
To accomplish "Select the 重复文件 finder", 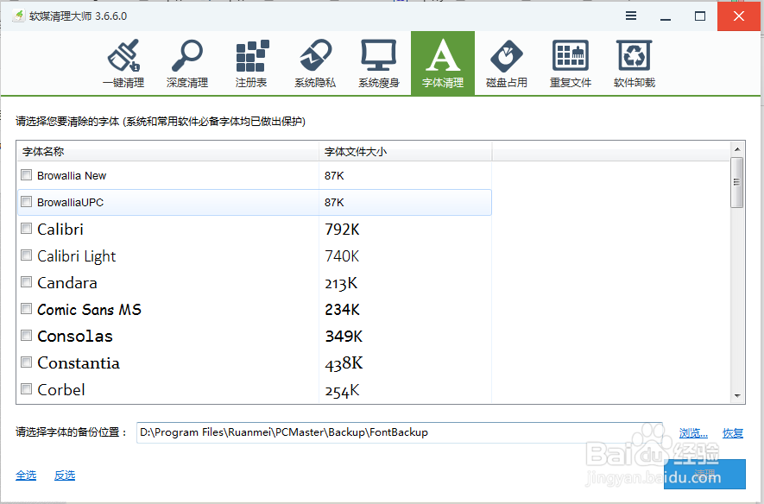I will pyautogui.click(x=571, y=60).
